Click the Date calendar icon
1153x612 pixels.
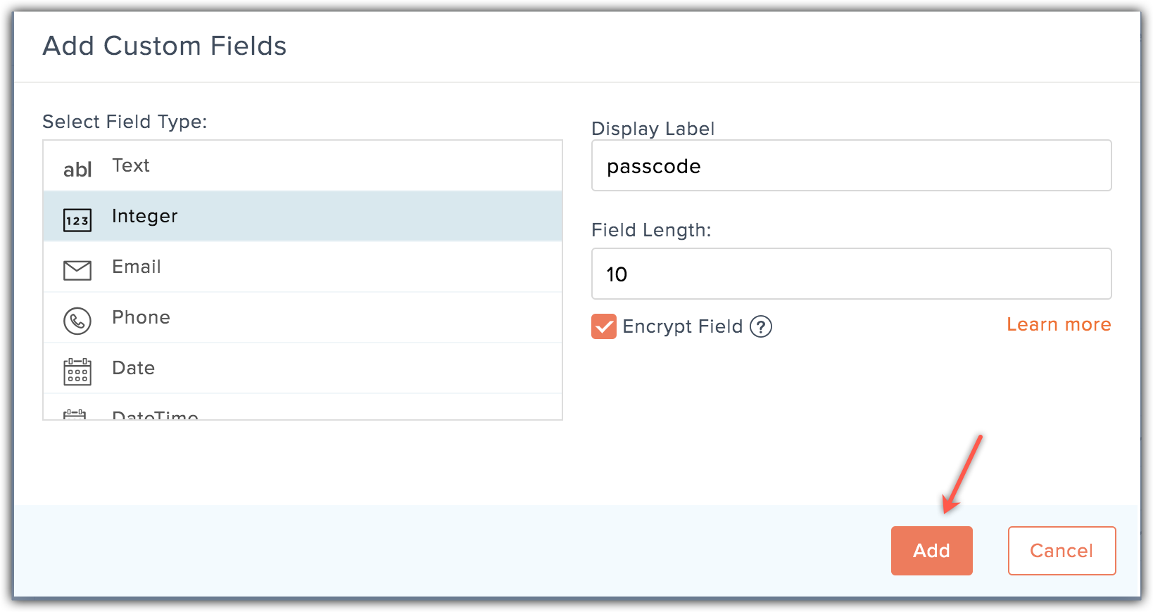tap(77, 371)
